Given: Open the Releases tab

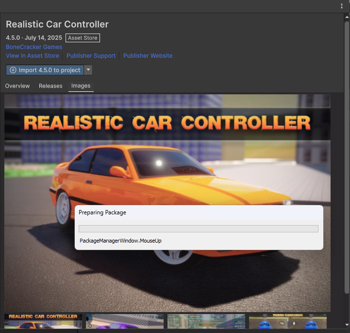Looking at the screenshot, I should [x=50, y=86].
